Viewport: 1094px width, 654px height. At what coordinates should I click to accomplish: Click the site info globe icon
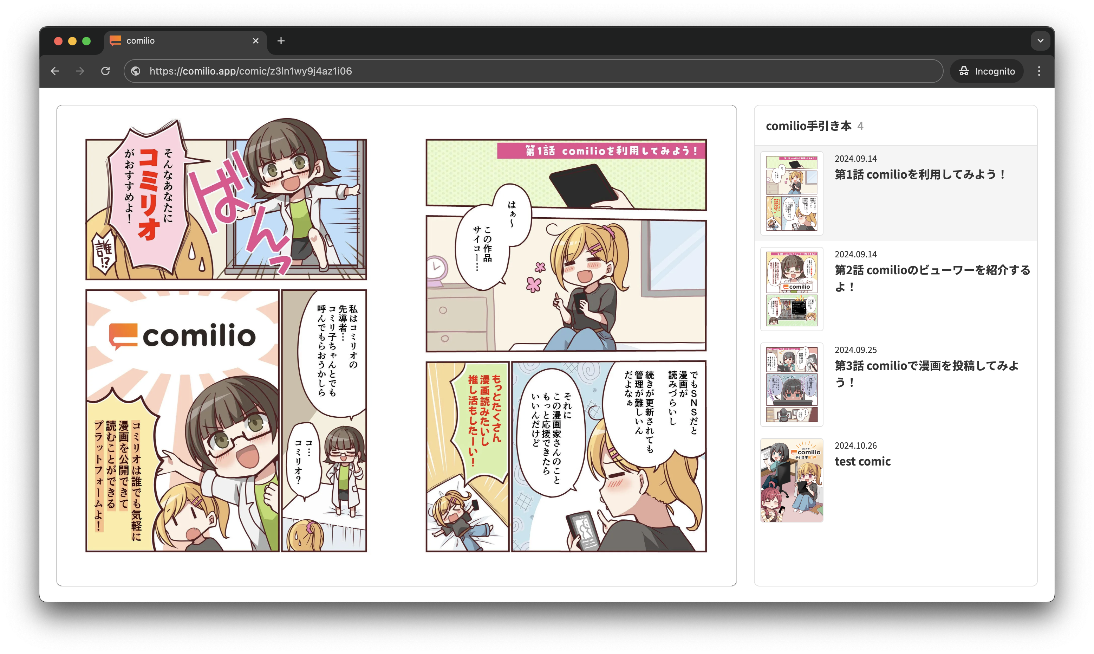pos(136,71)
